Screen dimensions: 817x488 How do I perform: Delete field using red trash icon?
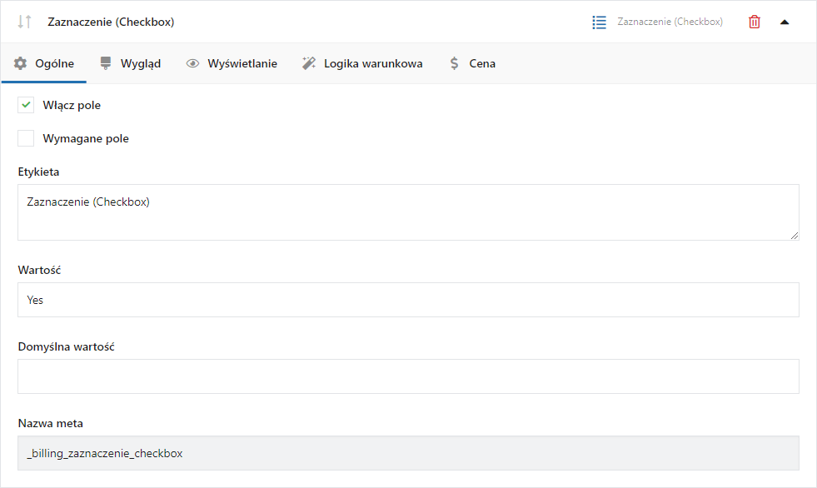(x=754, y=22)
